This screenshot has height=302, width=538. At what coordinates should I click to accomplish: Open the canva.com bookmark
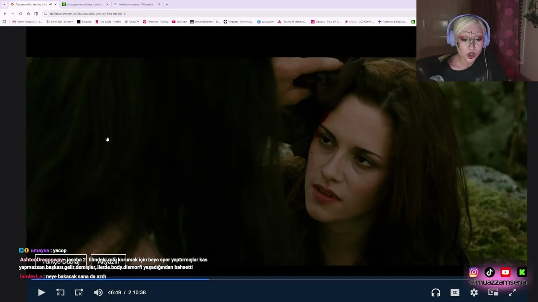[x=265, y=21]
